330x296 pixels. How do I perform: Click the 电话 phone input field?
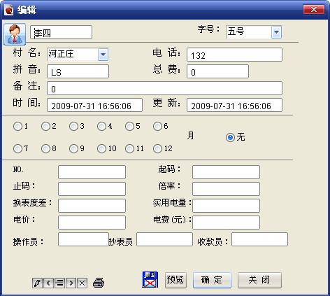234,55
